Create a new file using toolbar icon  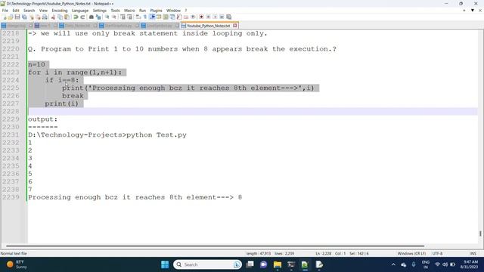point(5,17)
